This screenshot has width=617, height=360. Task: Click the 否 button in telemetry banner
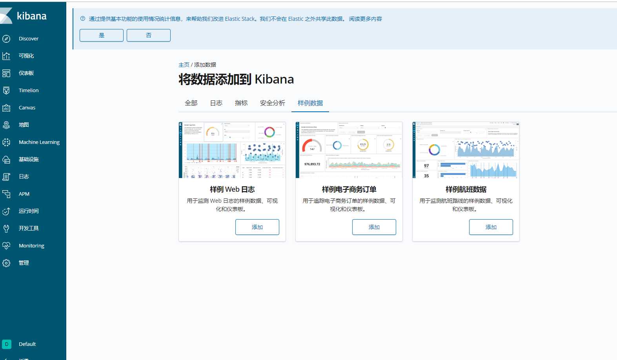(x=149, y=35)
